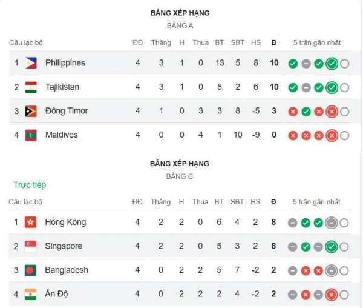
Task: Select the BẢNG A group heading
Action: [180, 26]
